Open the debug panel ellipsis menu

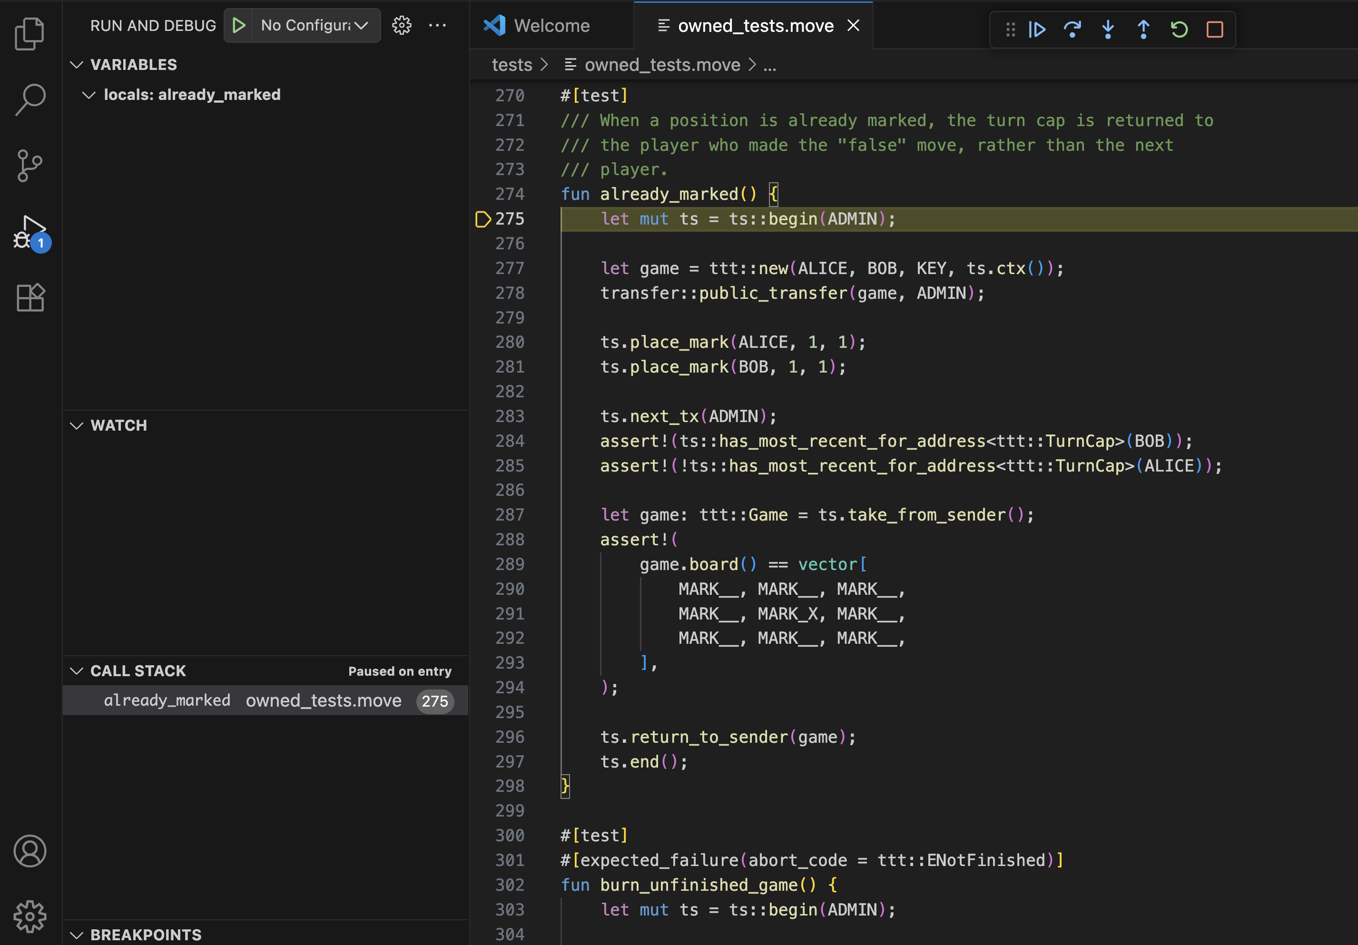tap(438, 25)
